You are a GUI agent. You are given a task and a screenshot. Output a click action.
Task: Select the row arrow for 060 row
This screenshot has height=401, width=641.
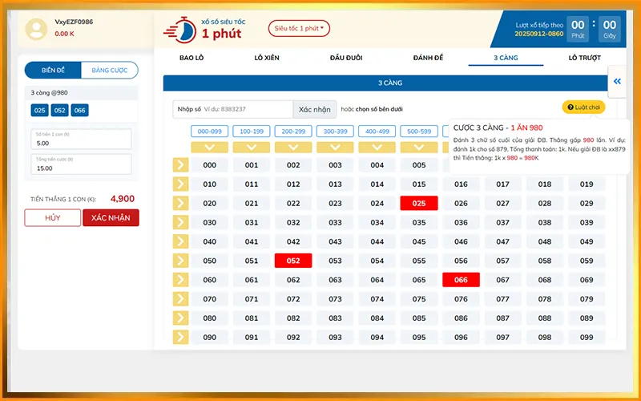point(180,280)
